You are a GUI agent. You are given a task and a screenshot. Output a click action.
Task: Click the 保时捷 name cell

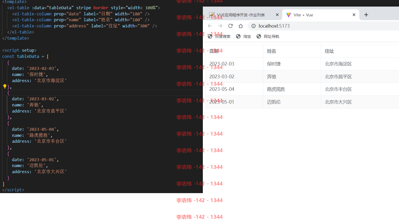tap(292, 64)
